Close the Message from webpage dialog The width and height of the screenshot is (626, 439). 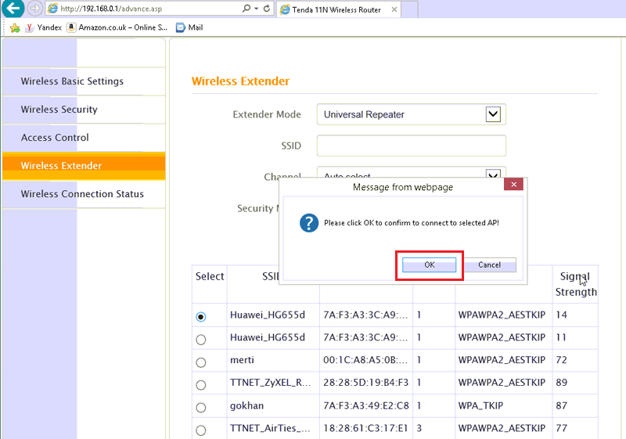513,185
